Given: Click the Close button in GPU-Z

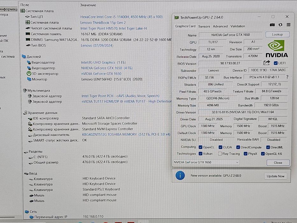Looking at the screenshot, I should pyautogui.click(x=278, y=162).
